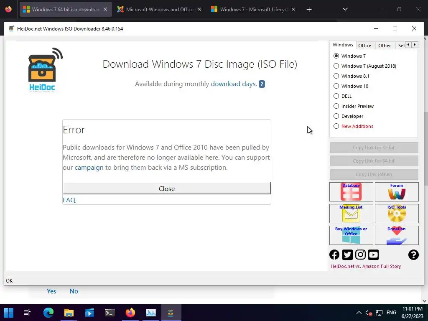Click the HeiDoc ISO Downloader taskbar icon
The image size is (428, 321).
[x=171, y=313]
